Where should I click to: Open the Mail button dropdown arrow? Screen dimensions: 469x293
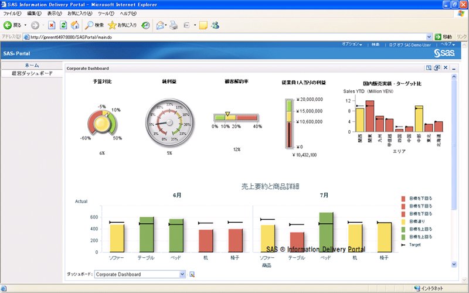click(x=166, y=25)
